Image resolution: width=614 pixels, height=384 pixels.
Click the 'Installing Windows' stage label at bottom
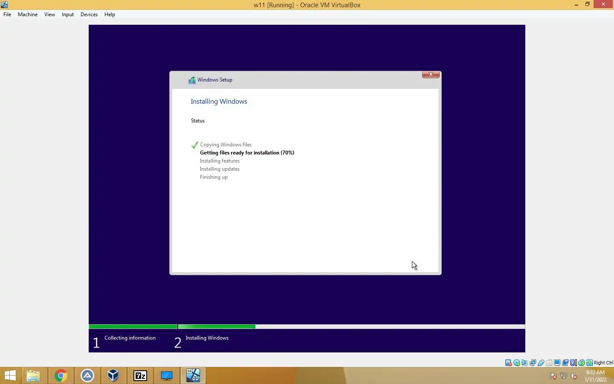point(207,338)
